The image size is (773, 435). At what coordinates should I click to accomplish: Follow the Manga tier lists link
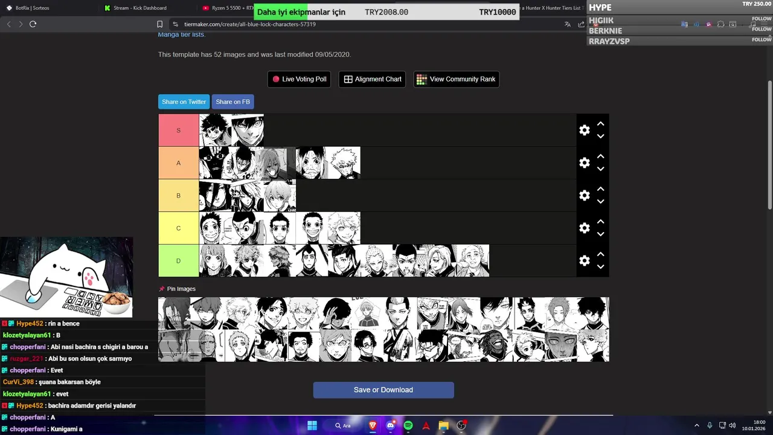pos(181,34)
